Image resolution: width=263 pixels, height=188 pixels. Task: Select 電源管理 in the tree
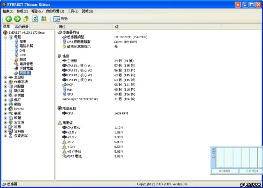26,64
